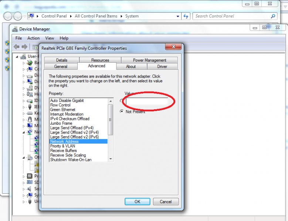This screenshot has height=221, width=288.
Task: Open the Action menu in Device Manager
Action: tap(33, 38)
